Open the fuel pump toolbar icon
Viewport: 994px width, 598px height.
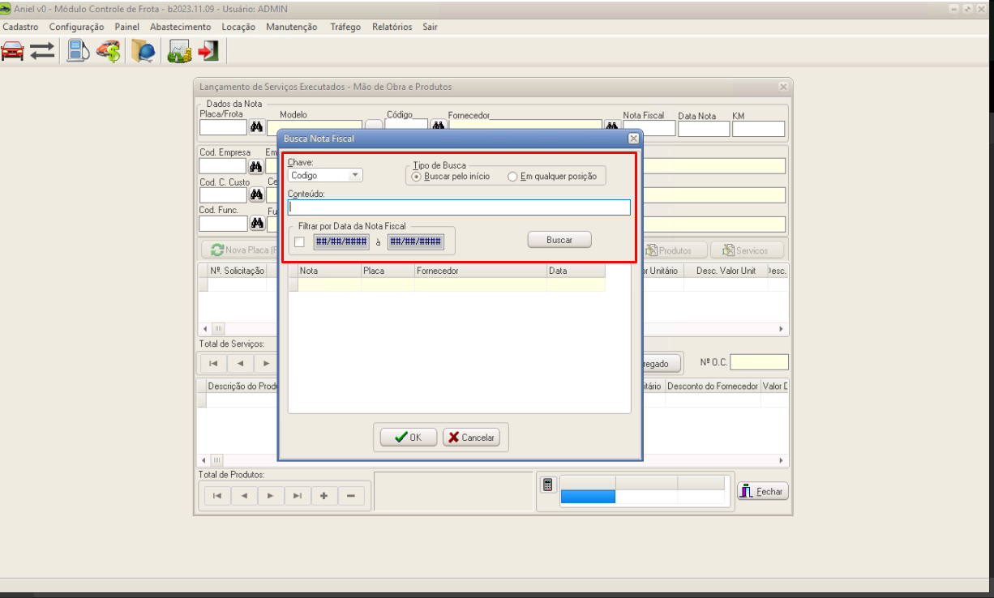point(77,51)
